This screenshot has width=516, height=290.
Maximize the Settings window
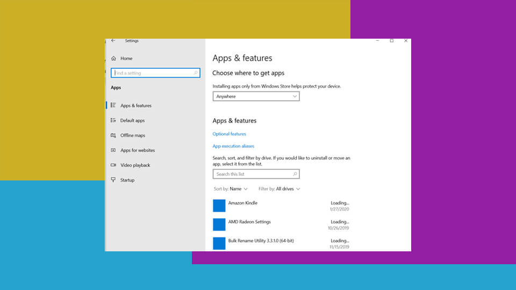coord(392,41)
